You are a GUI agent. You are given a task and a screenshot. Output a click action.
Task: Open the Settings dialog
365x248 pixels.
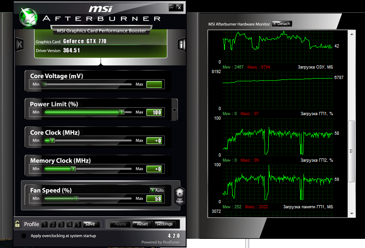tap(164, 224)
